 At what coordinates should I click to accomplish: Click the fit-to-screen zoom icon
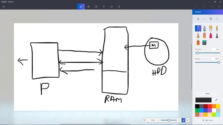point(145,120)
